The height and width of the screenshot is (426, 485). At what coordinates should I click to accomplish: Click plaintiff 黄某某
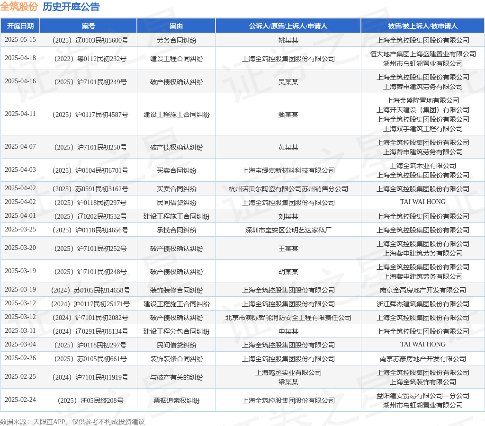pos(288,148)
